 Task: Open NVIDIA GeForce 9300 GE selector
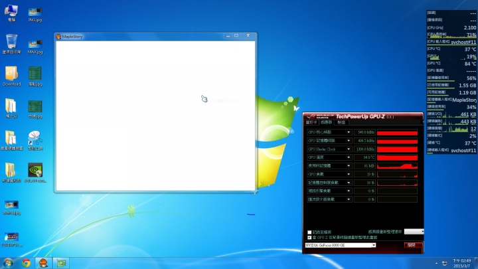340,245
